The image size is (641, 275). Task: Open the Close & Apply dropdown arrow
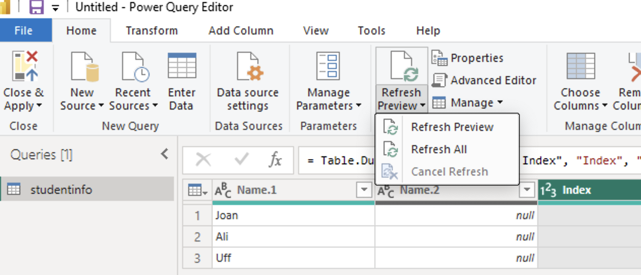(x=39, y=106)
